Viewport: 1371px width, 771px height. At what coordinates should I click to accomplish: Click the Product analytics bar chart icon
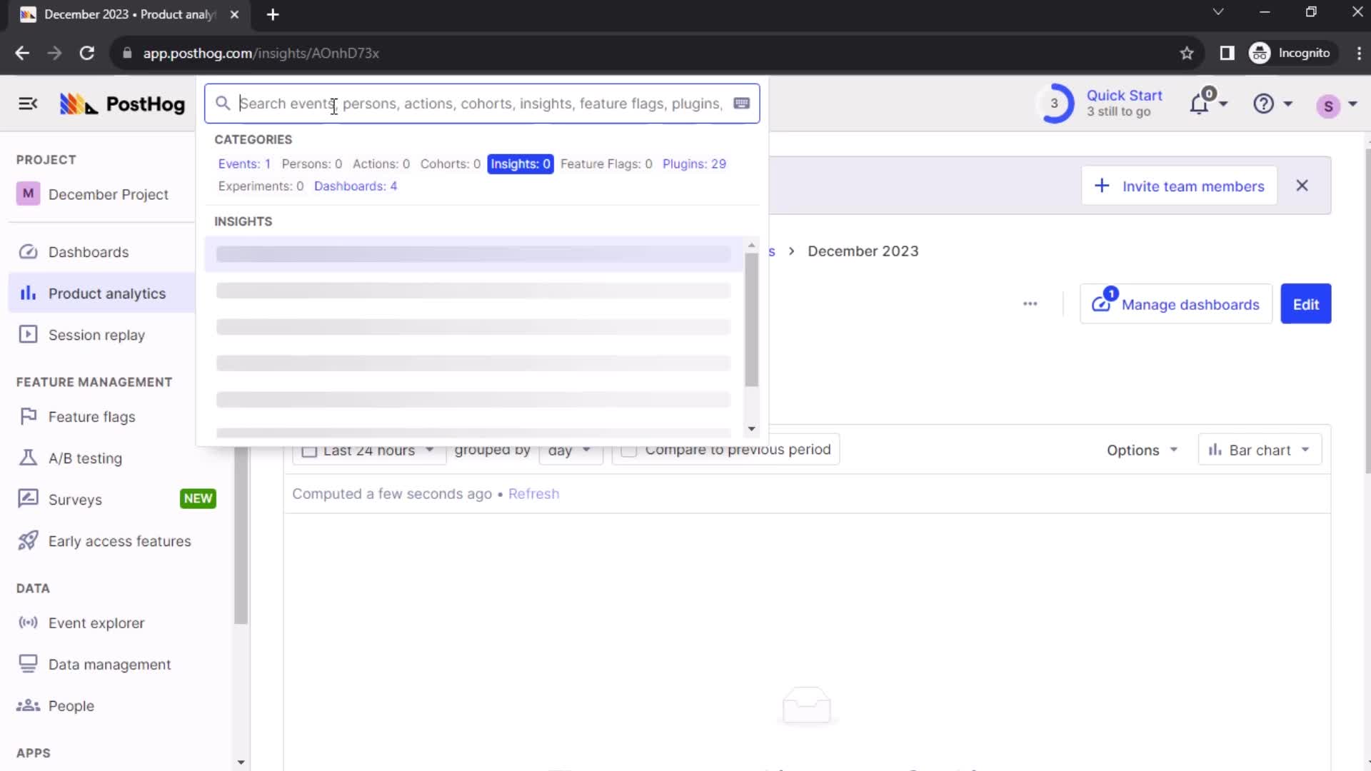[x=28, y=293]
